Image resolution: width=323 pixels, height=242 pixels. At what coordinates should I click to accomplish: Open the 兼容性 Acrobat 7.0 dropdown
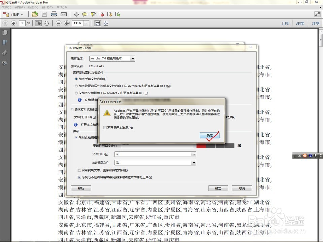tap(112, 58)
